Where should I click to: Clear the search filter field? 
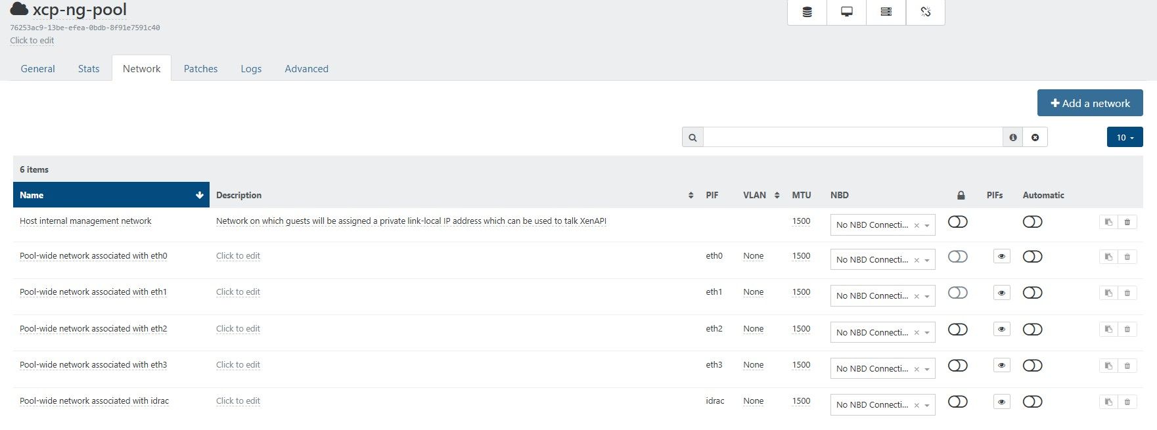pyautogui.click(x=1035, y=137)
